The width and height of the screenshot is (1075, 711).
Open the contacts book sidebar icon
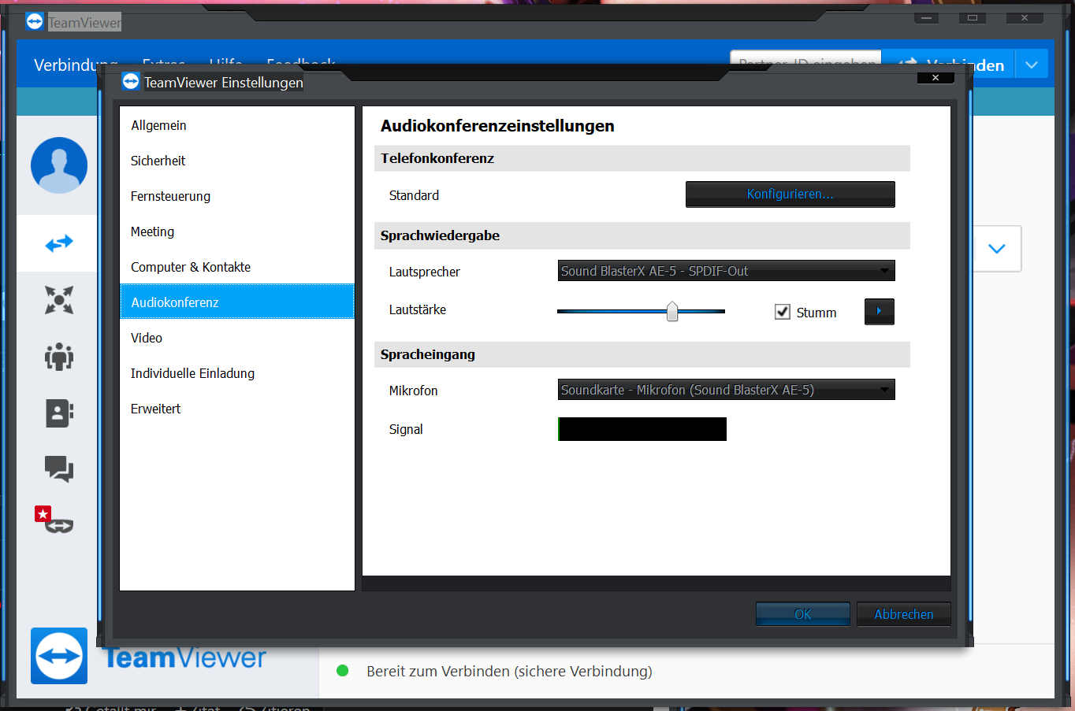click(59, 413)
